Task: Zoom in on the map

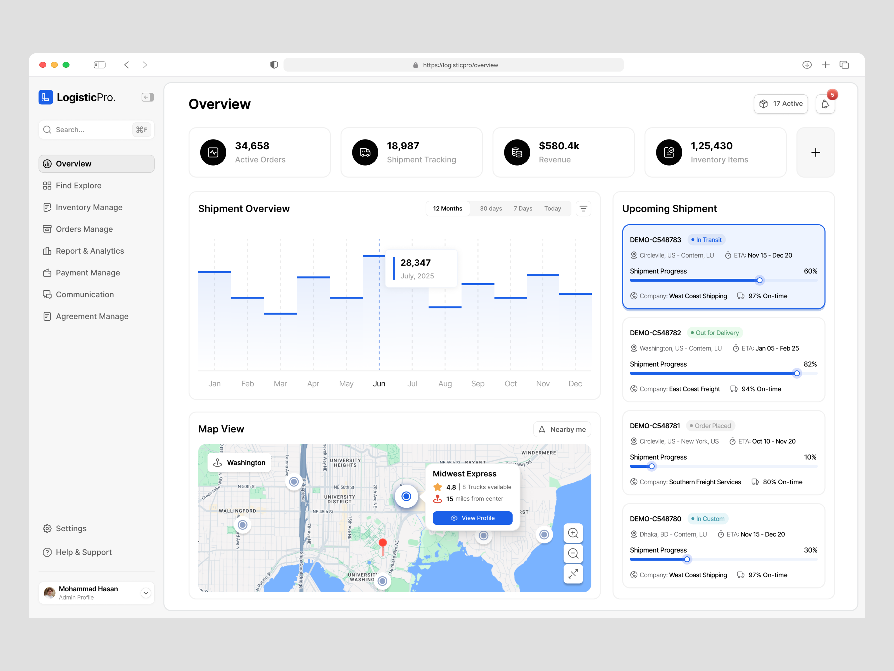Action: coord(573,533)
